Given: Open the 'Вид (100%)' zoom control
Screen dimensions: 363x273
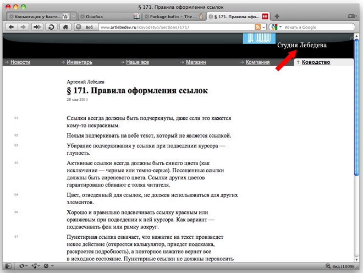Looking at the screenshot, I should pyautogui.click(x=343, y=266).
